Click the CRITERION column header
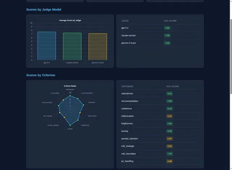 (x=127, y=86)
